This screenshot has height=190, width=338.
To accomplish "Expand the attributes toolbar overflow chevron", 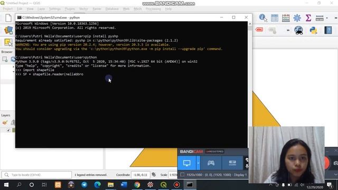I will coord(336,18).
